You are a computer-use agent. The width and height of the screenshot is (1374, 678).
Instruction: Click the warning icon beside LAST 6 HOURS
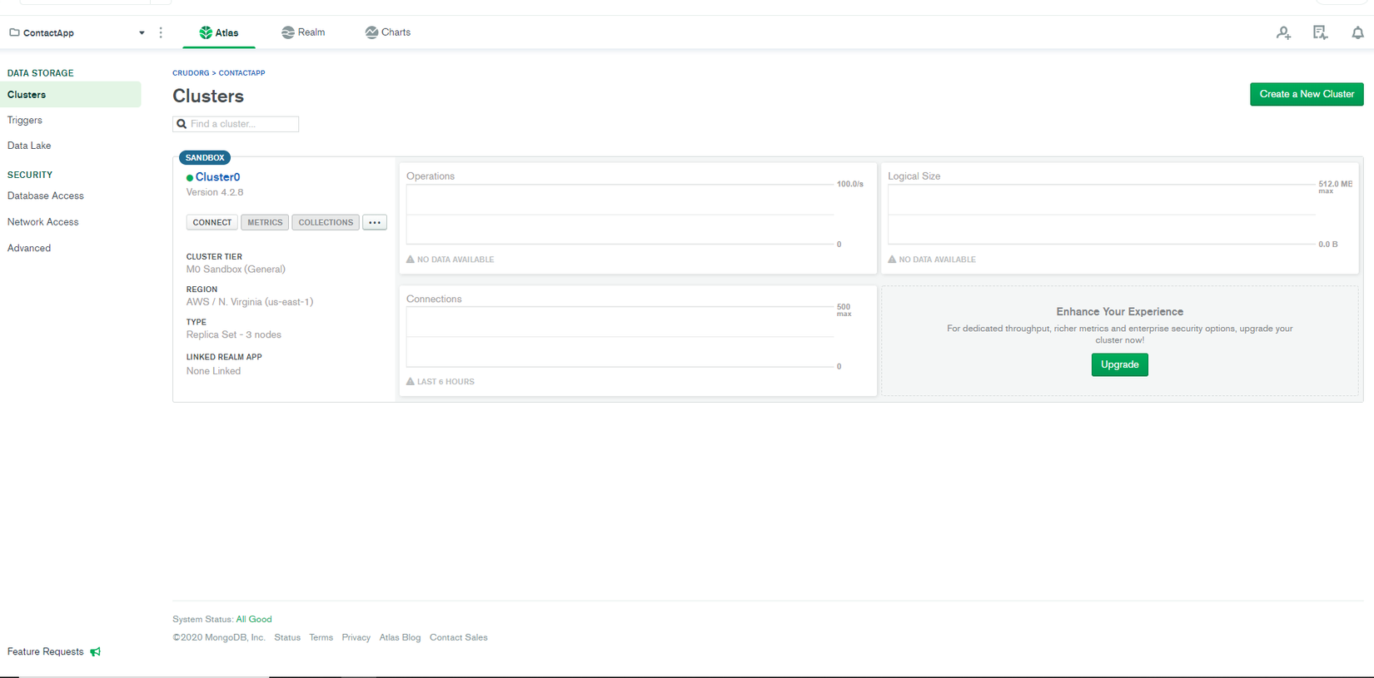click(411, 382)
